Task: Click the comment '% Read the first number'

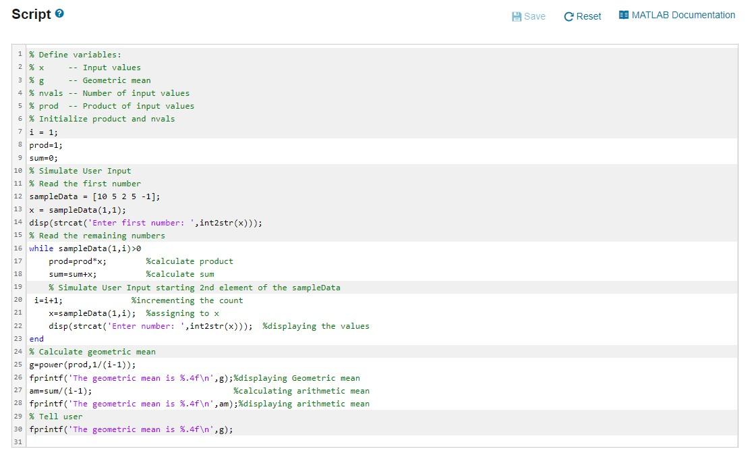Action: coord(85,184)
